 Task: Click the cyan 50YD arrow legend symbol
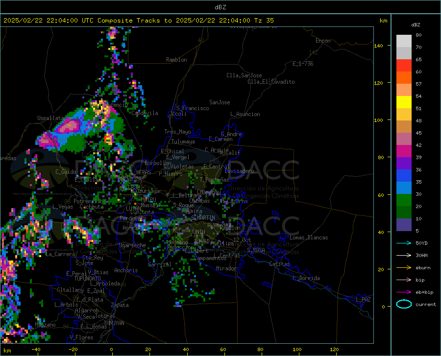pos(404,243)
